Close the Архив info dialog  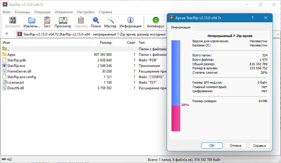click(x=266, y=18)
